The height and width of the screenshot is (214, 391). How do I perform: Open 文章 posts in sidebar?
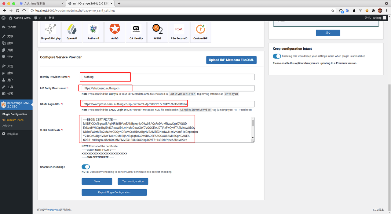pos(16,36)
